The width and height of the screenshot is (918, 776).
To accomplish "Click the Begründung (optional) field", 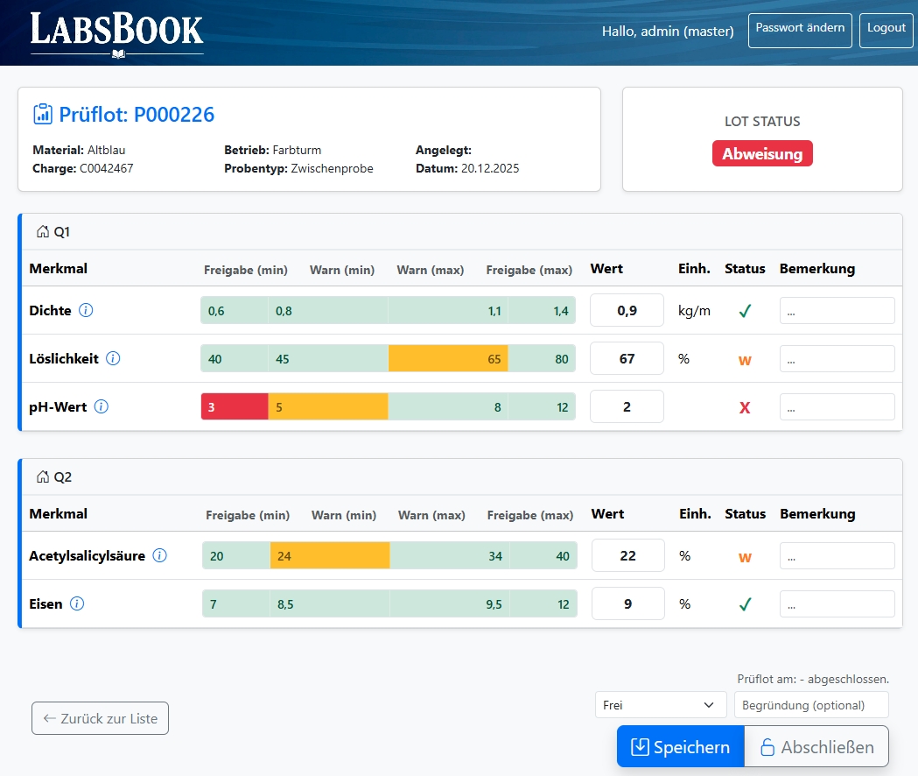I will [811, 704].
